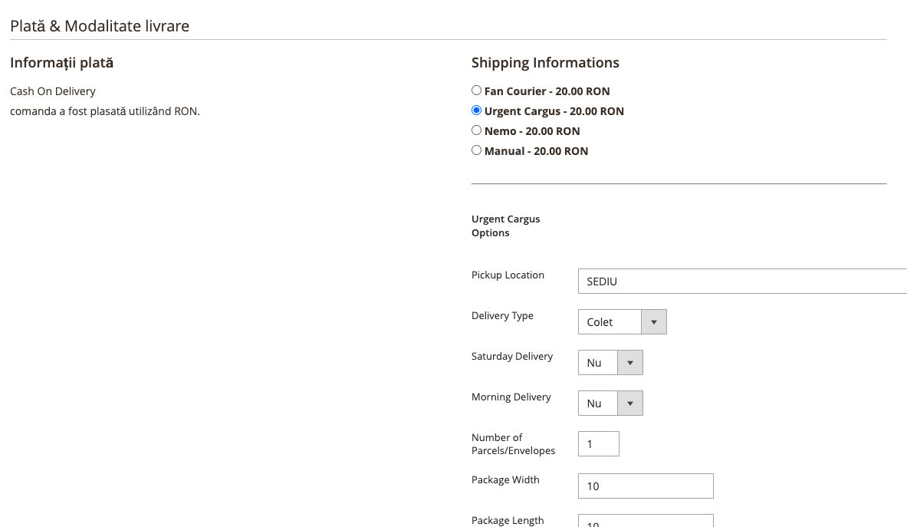The image size is (907, 527).
Task: Click the Saturday Delivery label
Action: pos(512,357)
